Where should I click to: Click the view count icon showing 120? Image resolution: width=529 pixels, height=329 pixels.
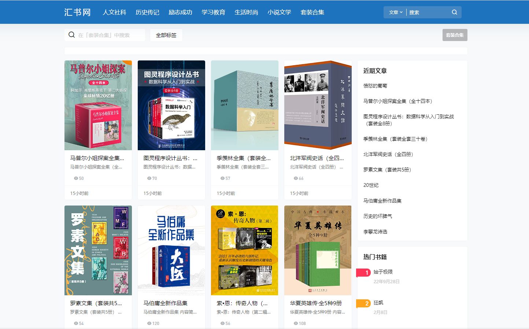click(149, 324)
